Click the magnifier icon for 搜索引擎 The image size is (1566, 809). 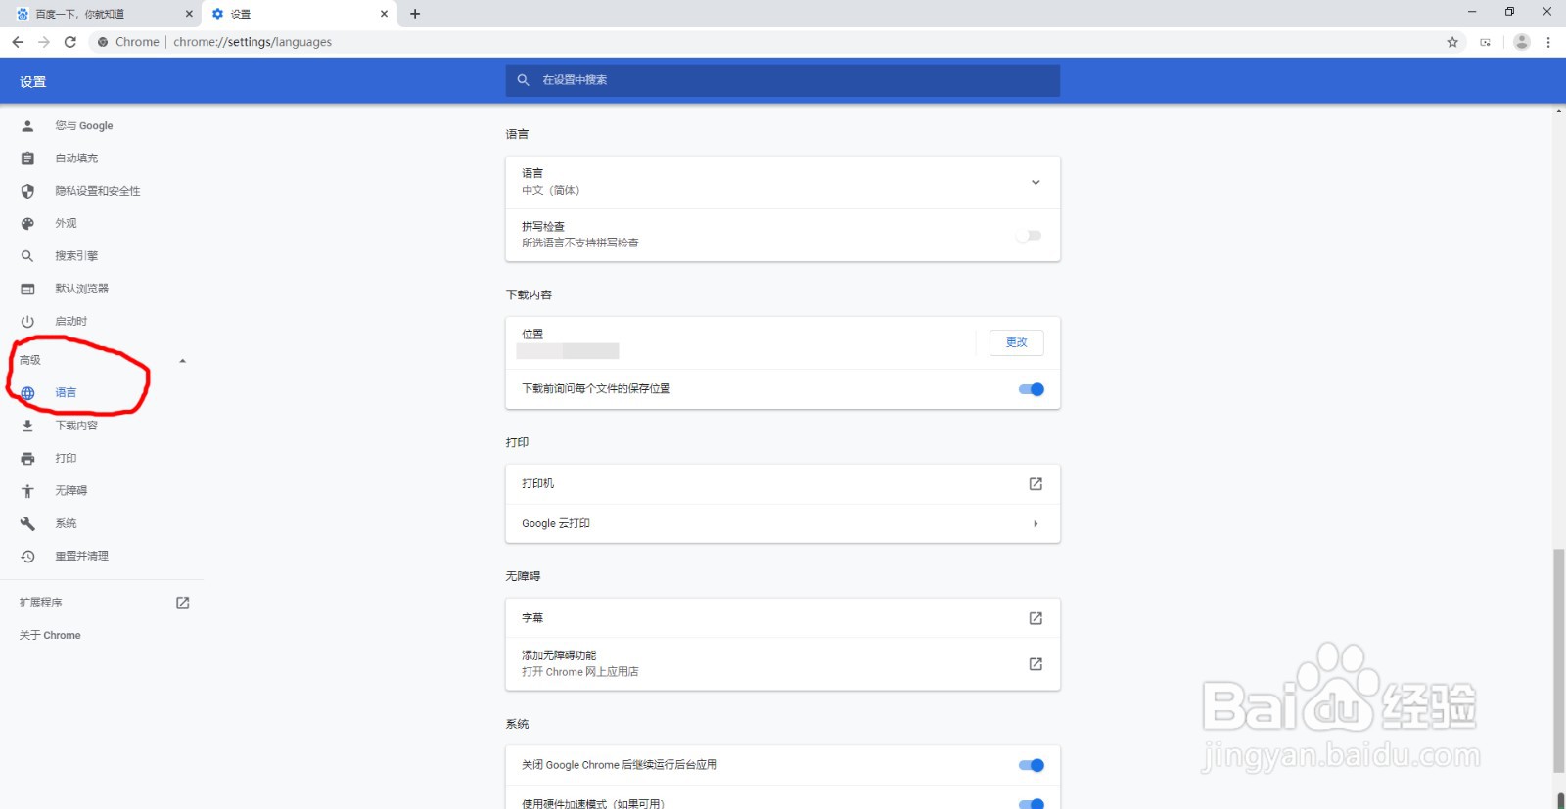(27, 256)
